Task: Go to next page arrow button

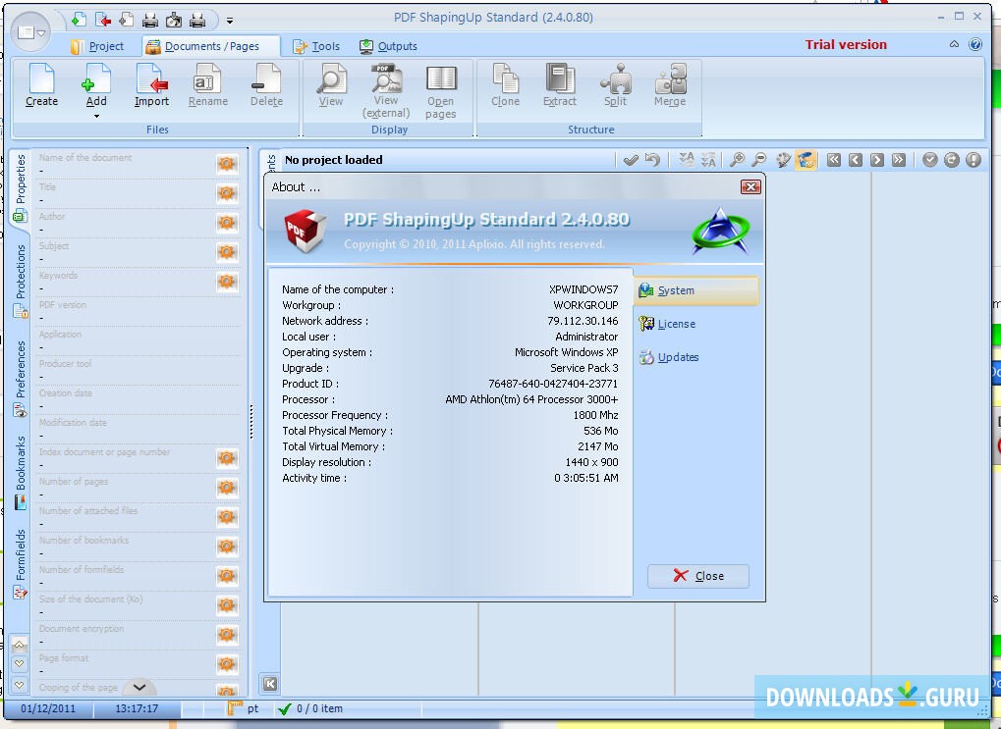Action: 877,160
